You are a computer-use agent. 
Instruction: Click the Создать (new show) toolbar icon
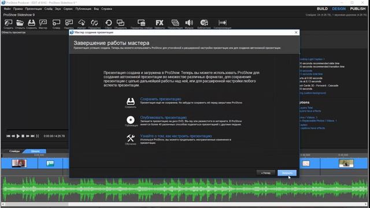tap(8, 23)
